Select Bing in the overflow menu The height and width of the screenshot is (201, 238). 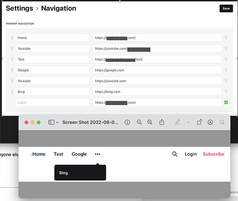[x=64, y=173]
